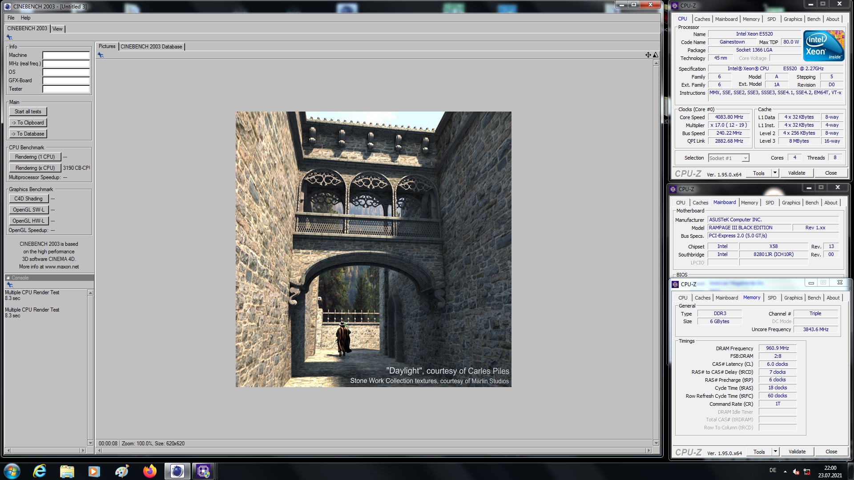Click Tools button in top CPU-Z window
The height and width of the screenshot is (480, 854).
[x=759, y=173]
